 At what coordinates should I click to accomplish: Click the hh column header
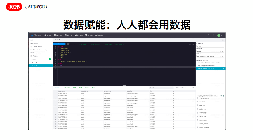[x=173, y=91]
